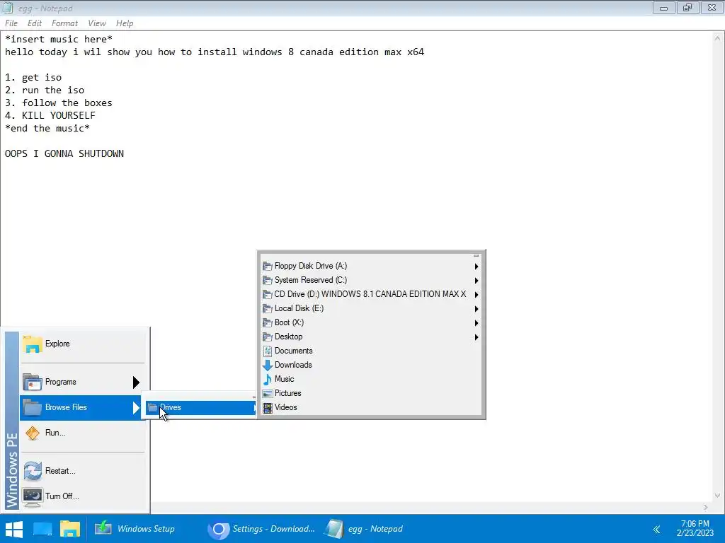Image resolution: width=725 pixels, height=543 pixels.
Task: Open the Notepad Help menu
Action: 125,23
